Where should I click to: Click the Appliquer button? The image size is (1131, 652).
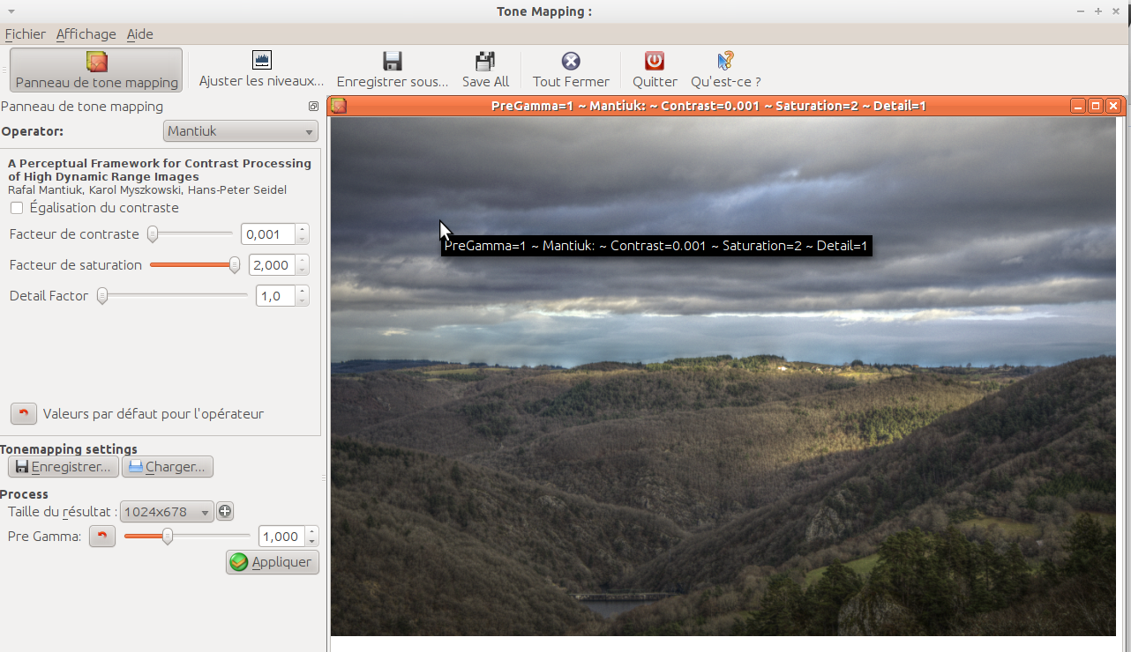[273, 562]
